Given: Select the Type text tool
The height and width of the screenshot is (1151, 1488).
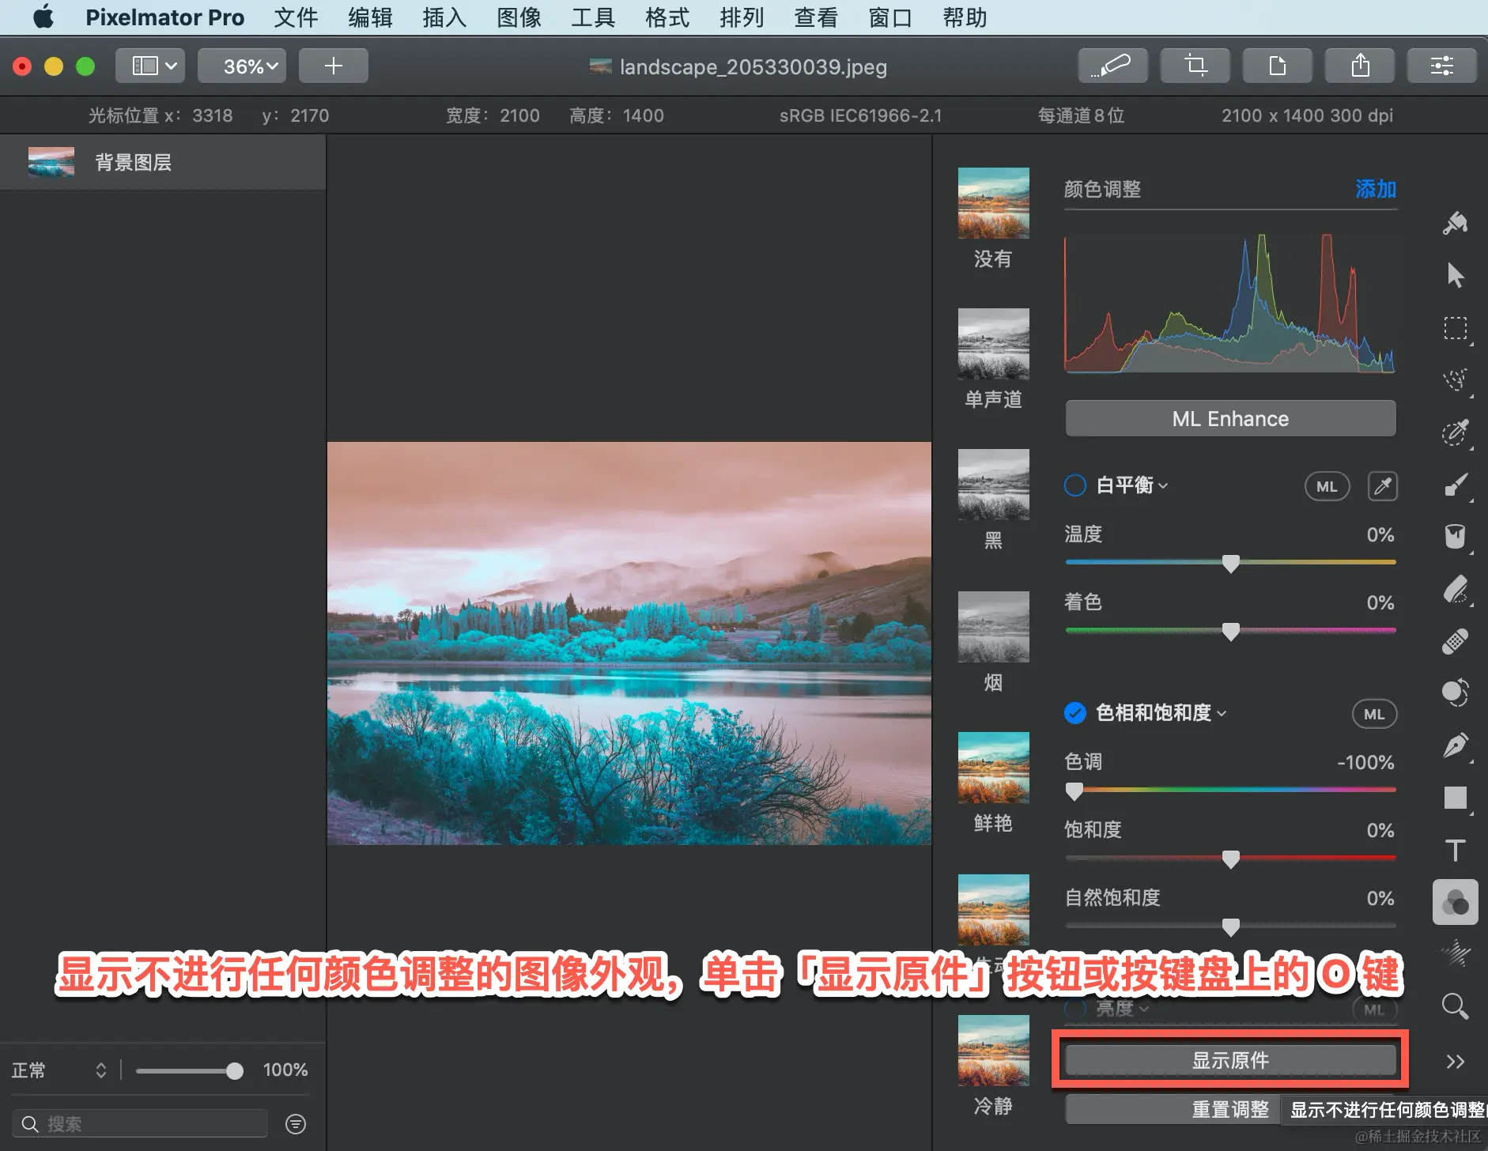Looking at the screenshot, I should (1455, 850).
